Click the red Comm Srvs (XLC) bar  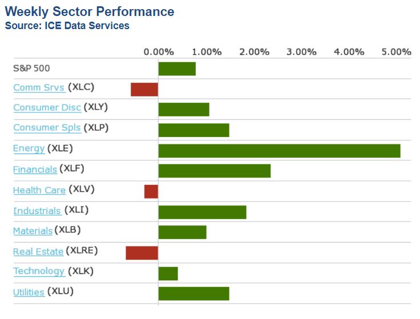click(144, 90)
